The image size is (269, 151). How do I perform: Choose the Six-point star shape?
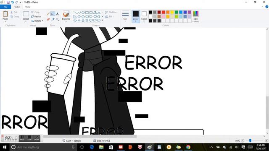coord(87,21)
